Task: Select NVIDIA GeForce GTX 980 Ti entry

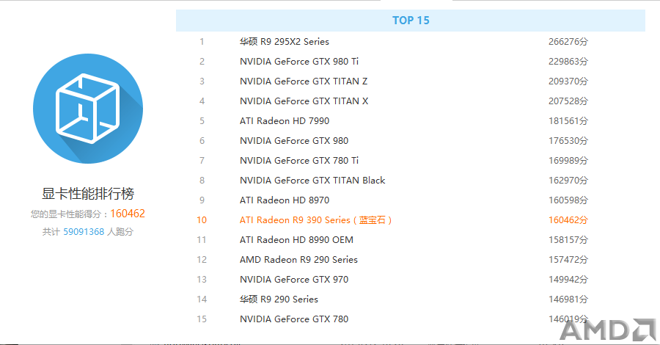Action: 299,62
